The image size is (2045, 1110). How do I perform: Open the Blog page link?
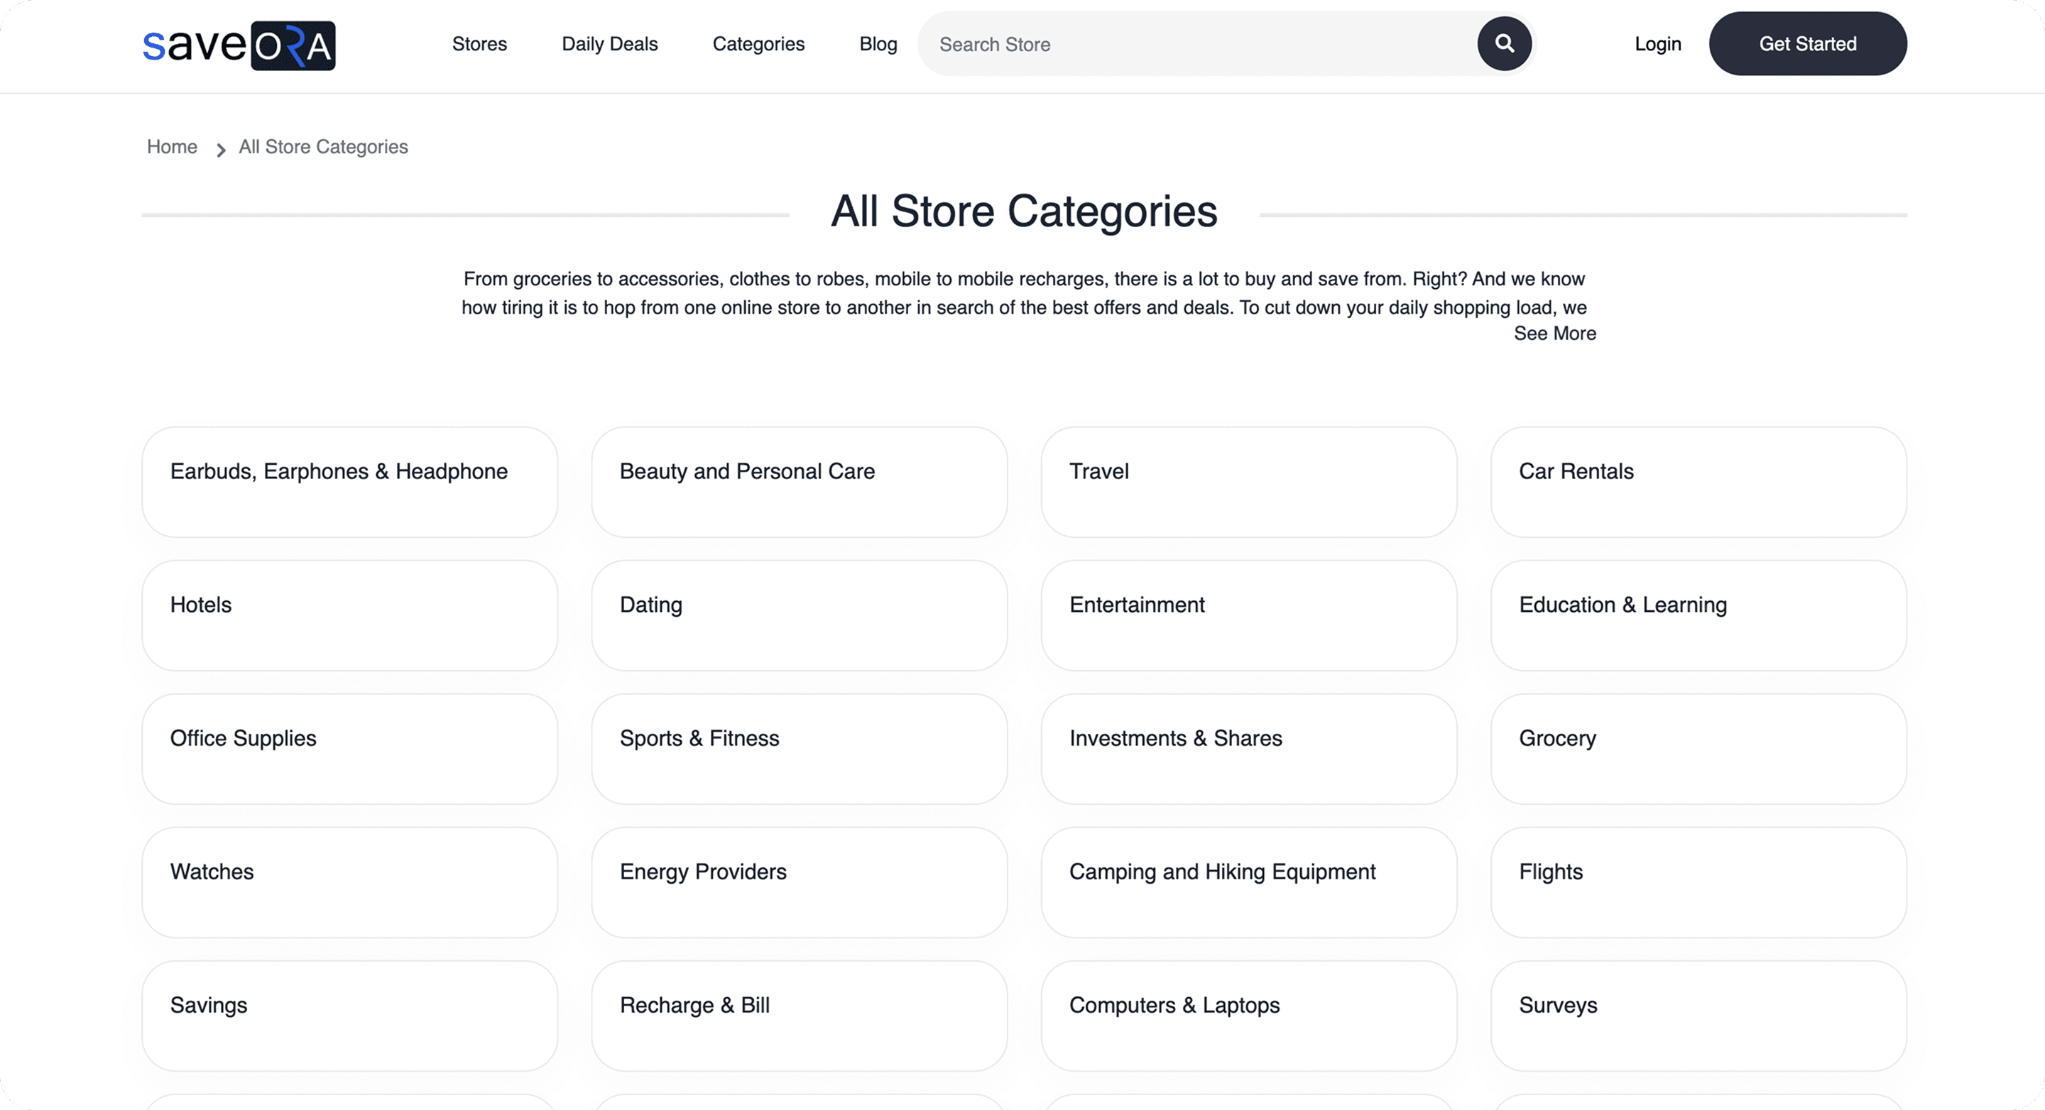click(877, 43)
